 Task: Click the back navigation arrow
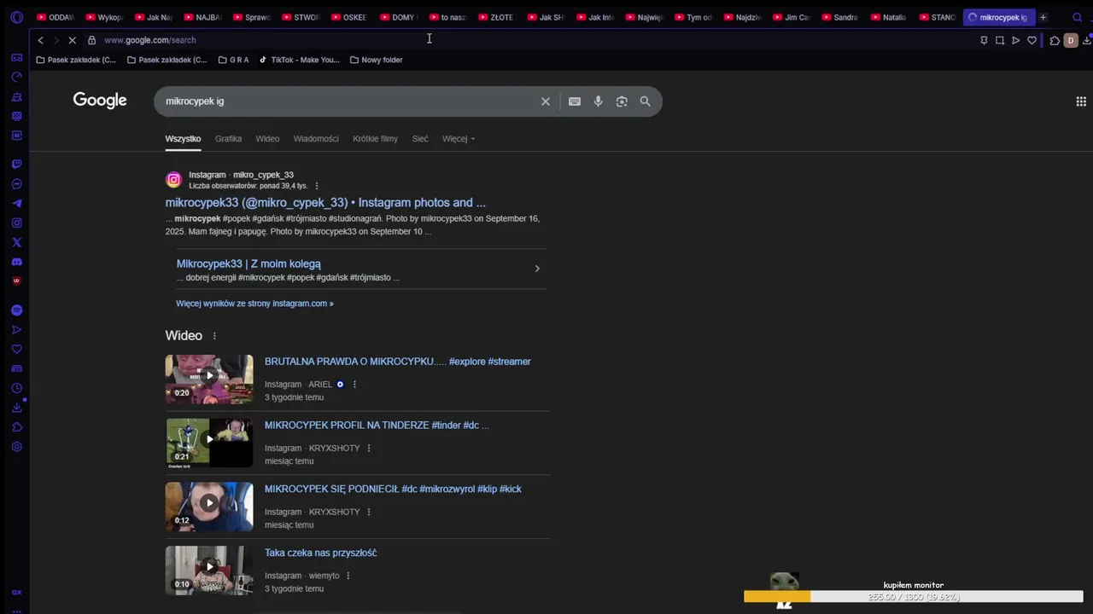pyautogui.click(x=40, y=40)
